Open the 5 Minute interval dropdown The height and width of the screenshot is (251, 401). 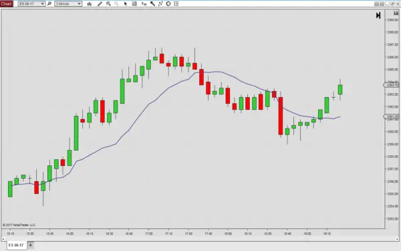(x=68, y=4)
